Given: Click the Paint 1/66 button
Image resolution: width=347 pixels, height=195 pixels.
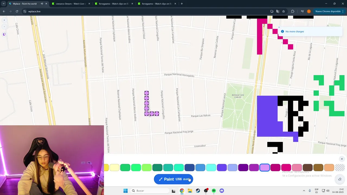Looking at the screenshot, I should pyautogui.click(x=173, y=179).
